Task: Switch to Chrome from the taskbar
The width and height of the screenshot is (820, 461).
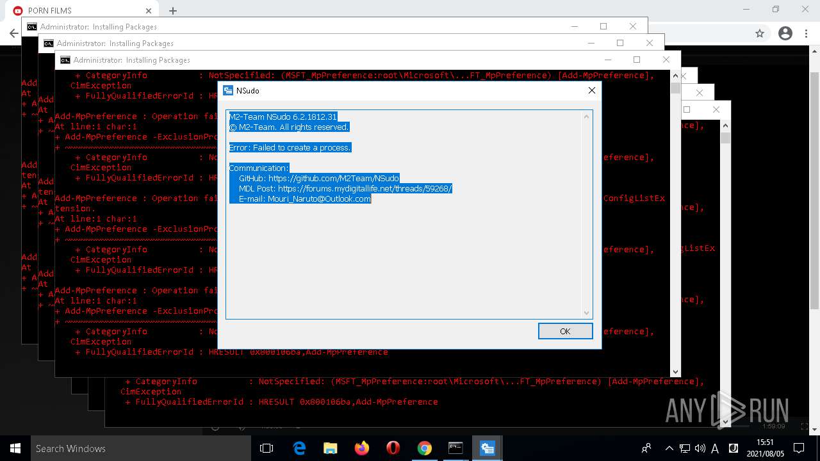Action: 425,448
